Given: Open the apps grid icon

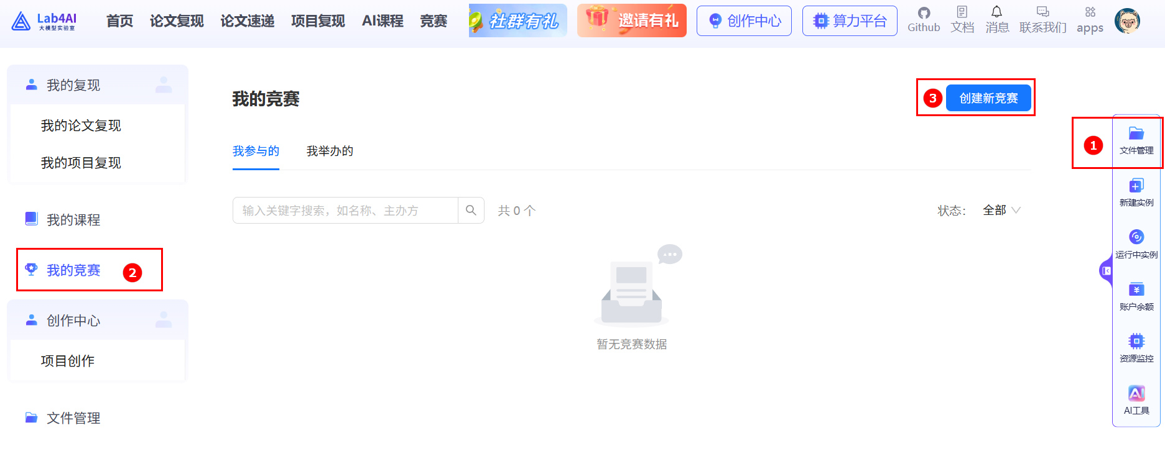Looking at the screenshot, I should click(1090, 20).
